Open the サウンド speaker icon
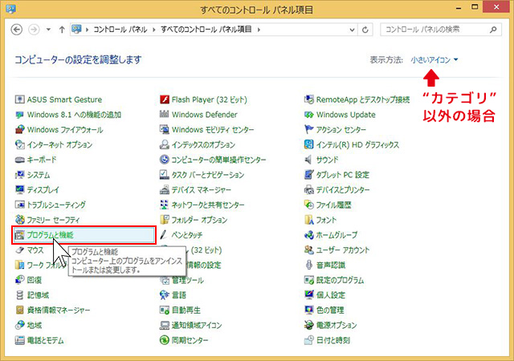Image resolution: width=514 pixels, height=361 pixels. coord(308,160)
